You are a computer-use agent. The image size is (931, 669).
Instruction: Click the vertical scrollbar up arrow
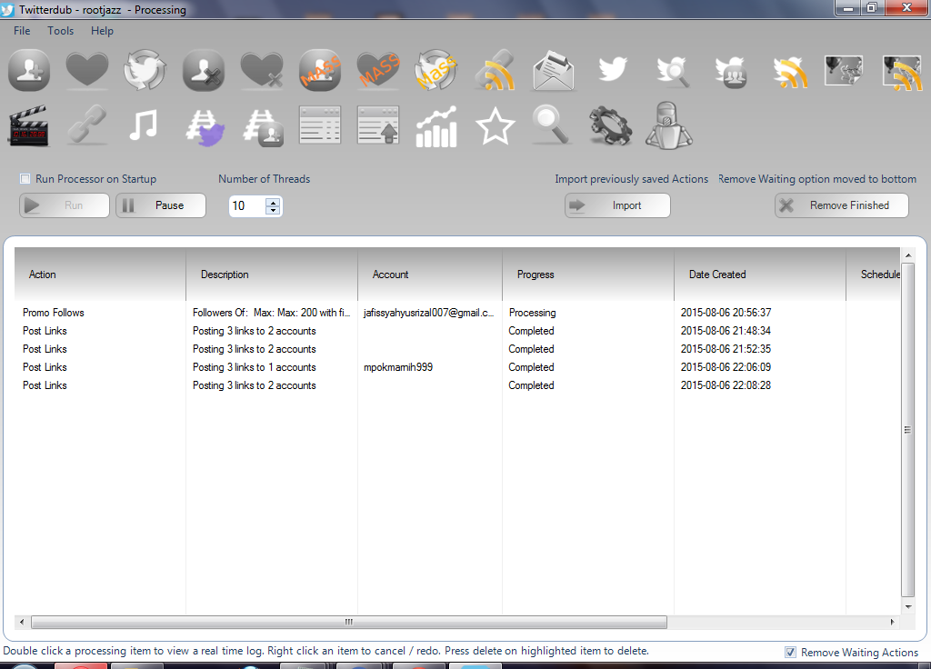tap(908, 255)
